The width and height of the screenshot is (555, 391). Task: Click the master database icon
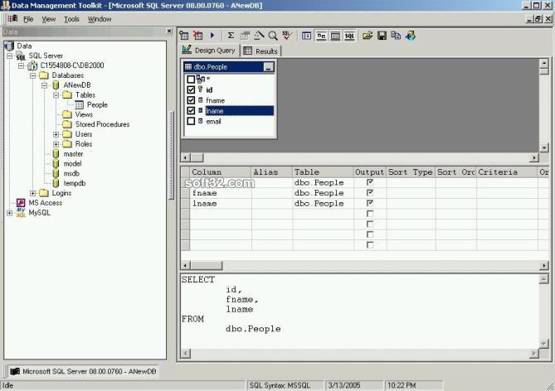56,154
